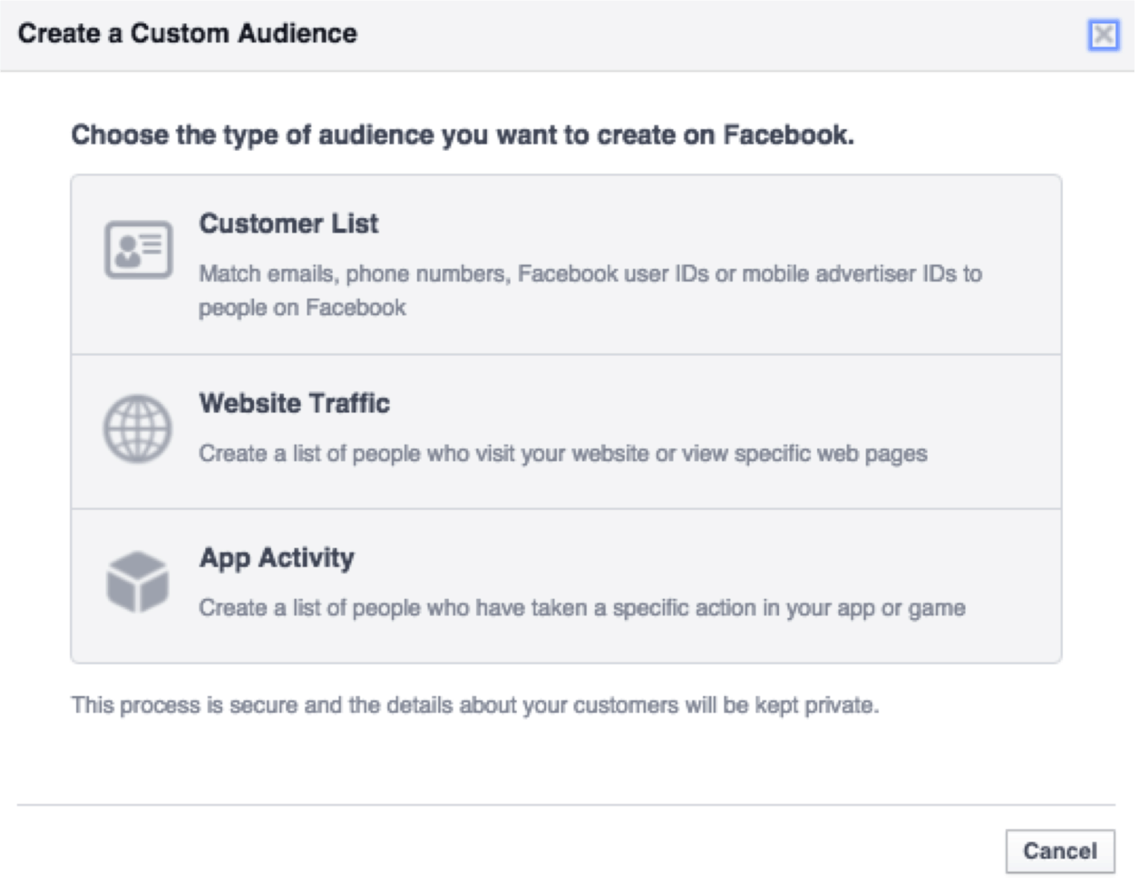Click the privacy notice about customer details

[476, 705]
